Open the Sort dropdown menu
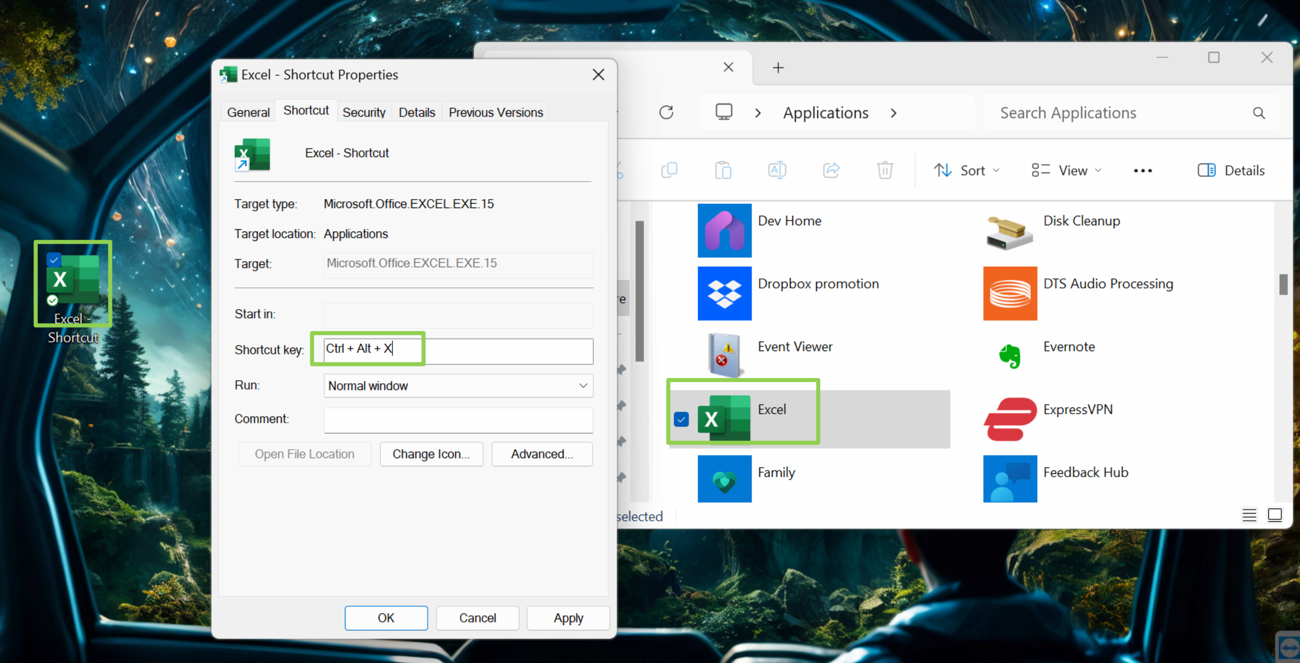This screenshot has width=1300, height=663. pos(966,171)
